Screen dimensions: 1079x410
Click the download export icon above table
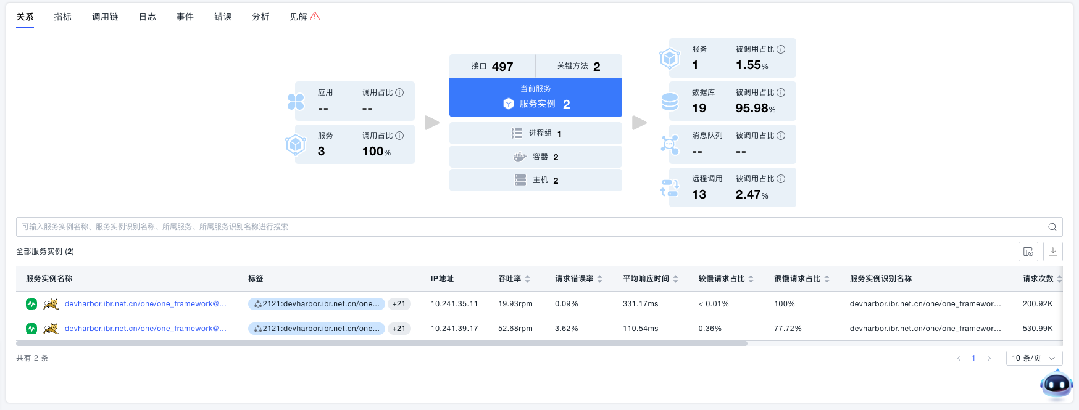pyautogui.click(x=1053, y=252)
